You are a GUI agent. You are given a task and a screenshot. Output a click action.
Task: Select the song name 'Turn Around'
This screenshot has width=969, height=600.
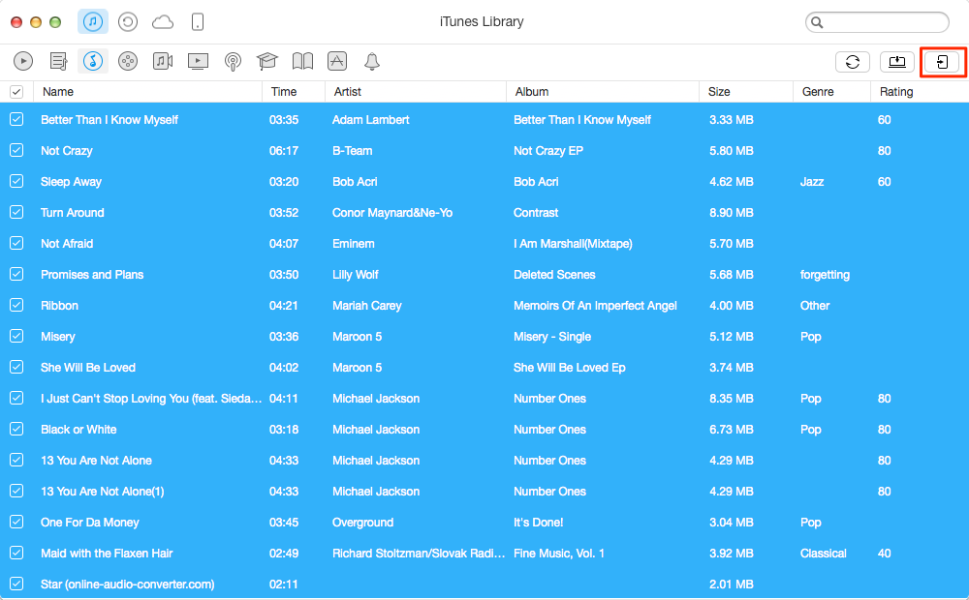[73, 212]
